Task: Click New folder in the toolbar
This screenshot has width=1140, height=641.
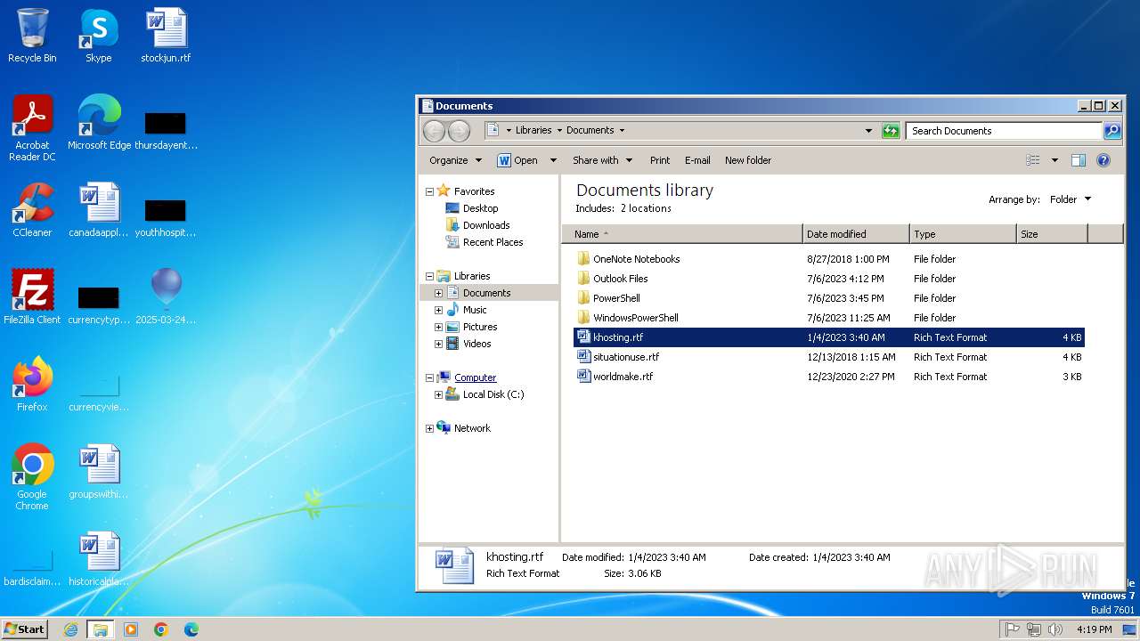Action: tap(748, 160)
